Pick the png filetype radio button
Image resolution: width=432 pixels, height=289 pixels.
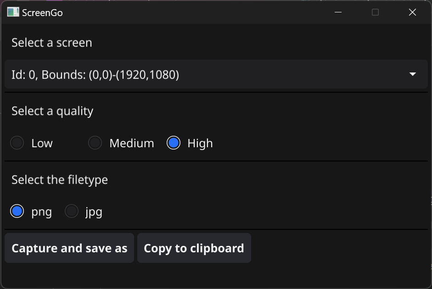point(17,211)
